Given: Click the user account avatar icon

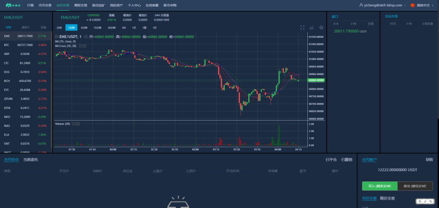Looking at the screenshot, I should [x=361, y=5].
